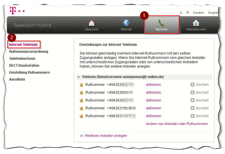Click the Telekom T logo

tap(12, 10)
